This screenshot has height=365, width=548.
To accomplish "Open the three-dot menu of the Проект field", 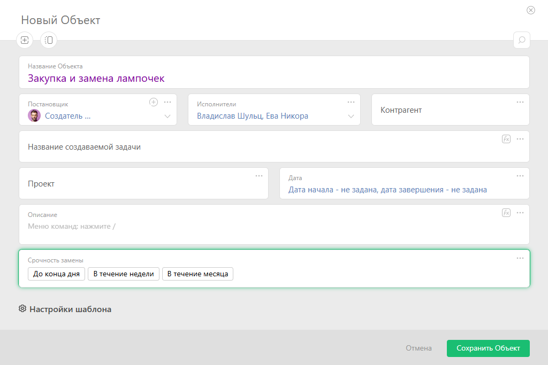I will (x=259, y=176).
